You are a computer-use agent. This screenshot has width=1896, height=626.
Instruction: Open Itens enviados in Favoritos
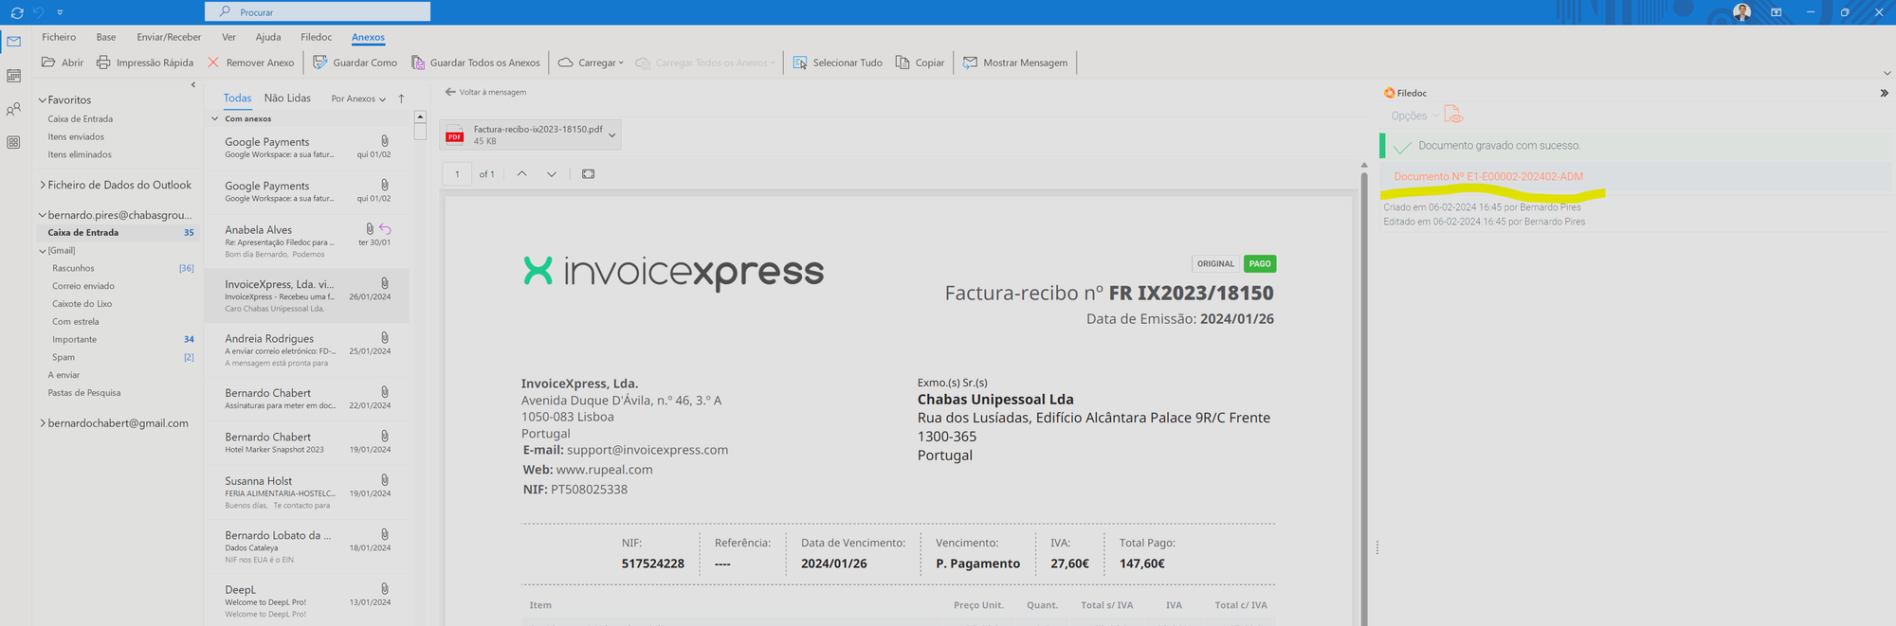click(77, 136)
